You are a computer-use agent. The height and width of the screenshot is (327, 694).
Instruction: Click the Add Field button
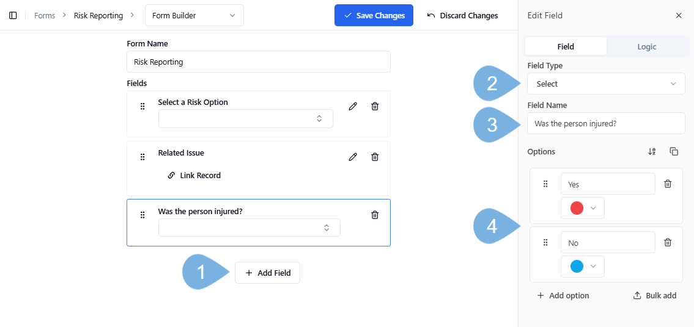tap(267, 273)
